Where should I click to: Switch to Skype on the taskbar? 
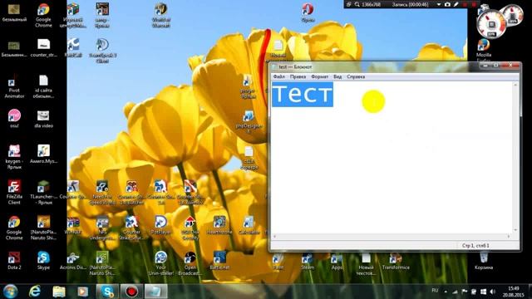coord(107,292)
